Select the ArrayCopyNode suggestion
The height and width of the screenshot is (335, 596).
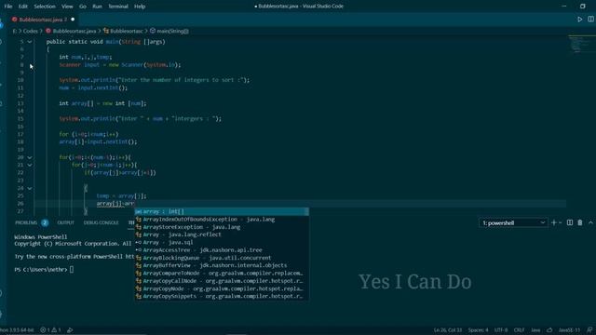click(222, 288)
